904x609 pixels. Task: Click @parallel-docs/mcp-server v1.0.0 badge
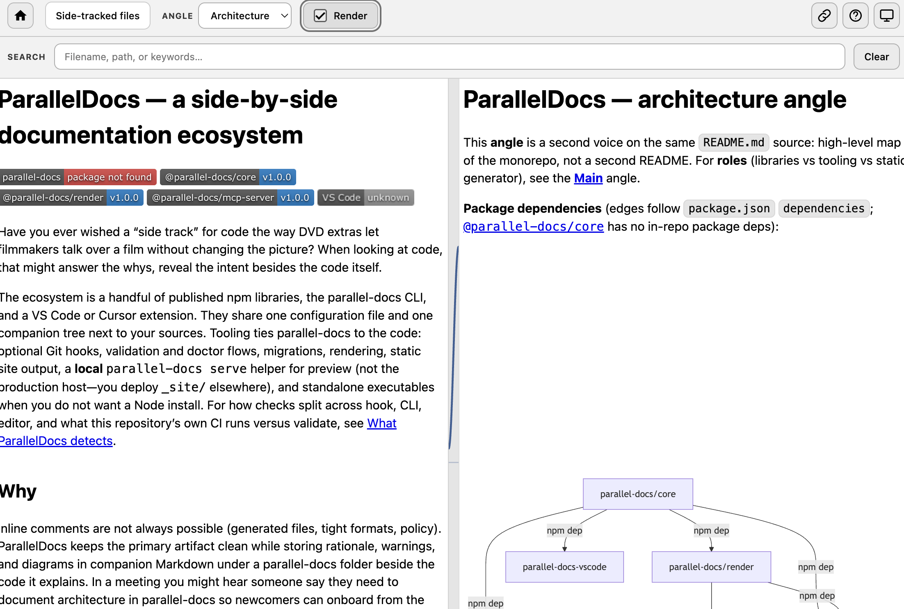pyautogui.click(x=231, y=198)
